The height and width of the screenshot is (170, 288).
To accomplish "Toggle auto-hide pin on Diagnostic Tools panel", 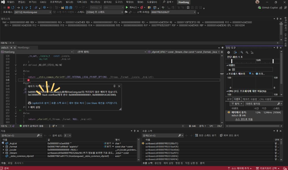I will (x=277, y=47).
